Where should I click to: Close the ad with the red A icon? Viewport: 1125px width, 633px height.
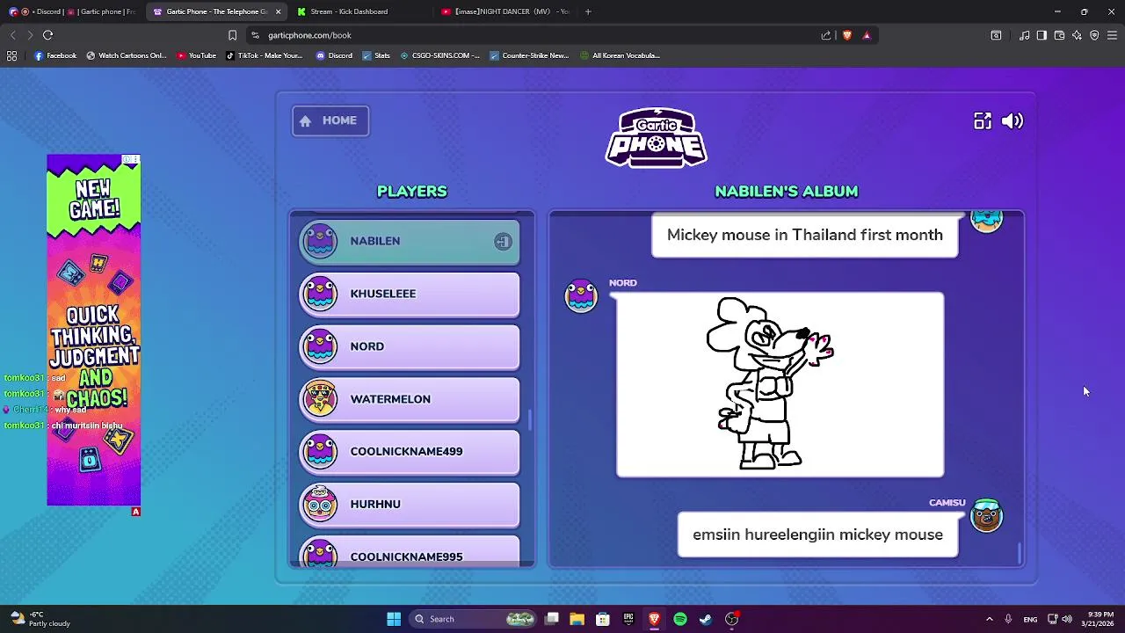(135, 512)
